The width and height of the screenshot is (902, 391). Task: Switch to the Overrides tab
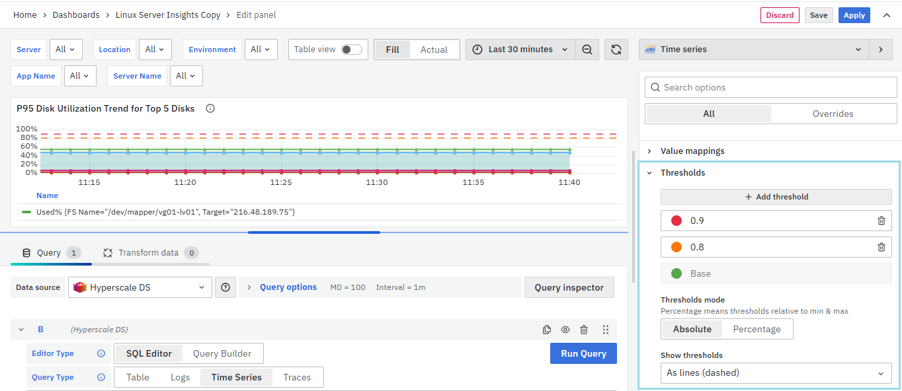[833, 114]
